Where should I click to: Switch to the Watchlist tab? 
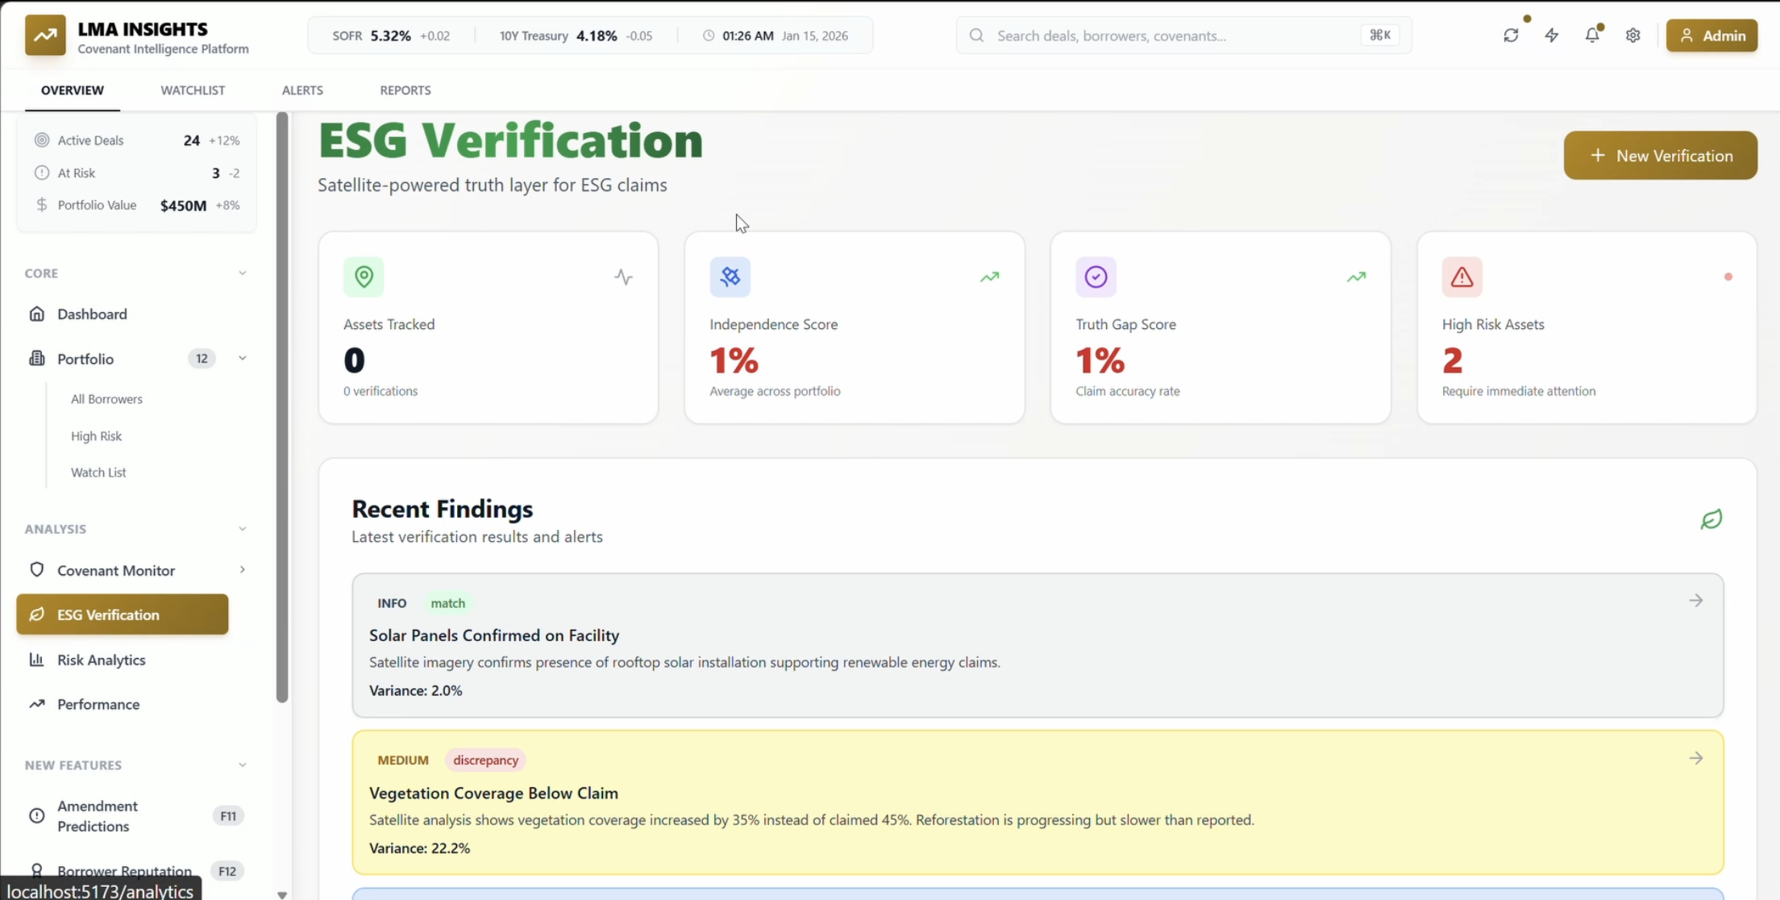[x=193, y=90]
